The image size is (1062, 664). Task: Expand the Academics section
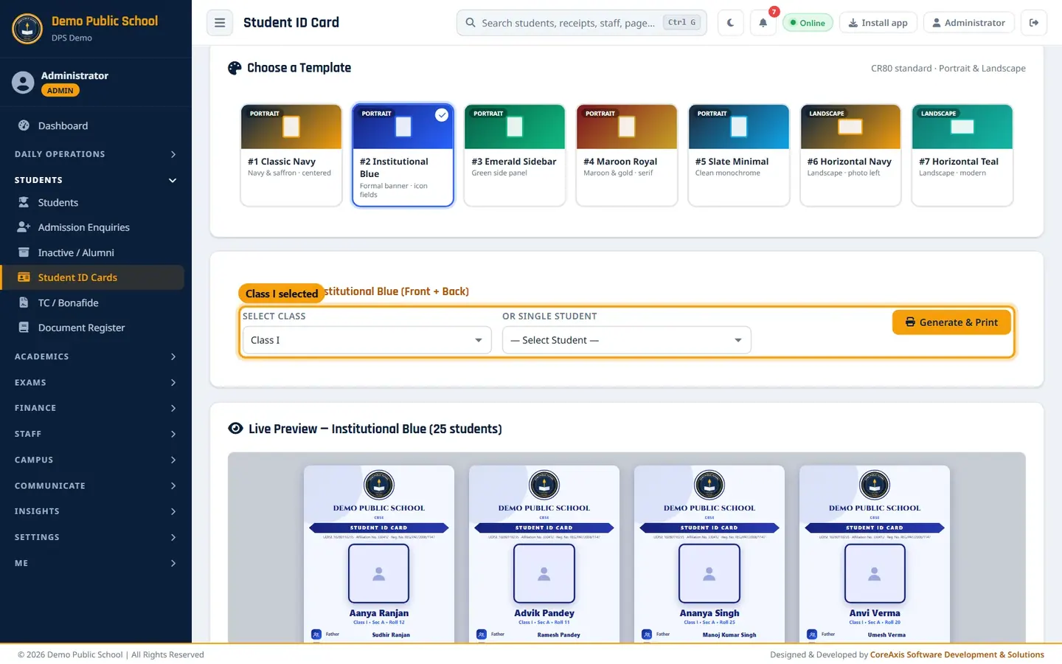[96, 356]
